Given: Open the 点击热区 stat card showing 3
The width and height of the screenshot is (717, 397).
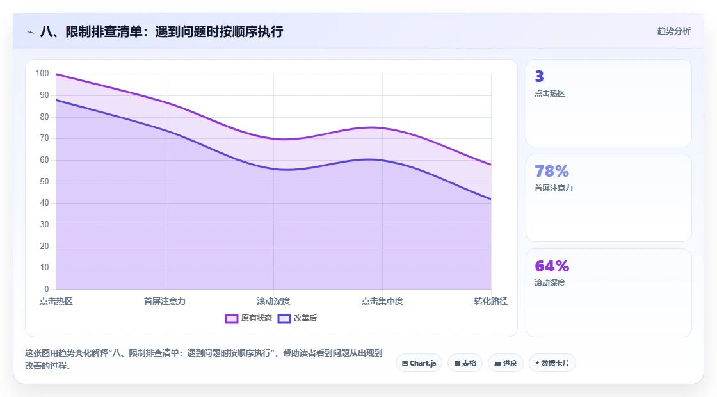Looking at the screenshot, I should coord(609,103).
